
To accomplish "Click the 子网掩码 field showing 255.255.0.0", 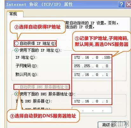I will 92,66.
